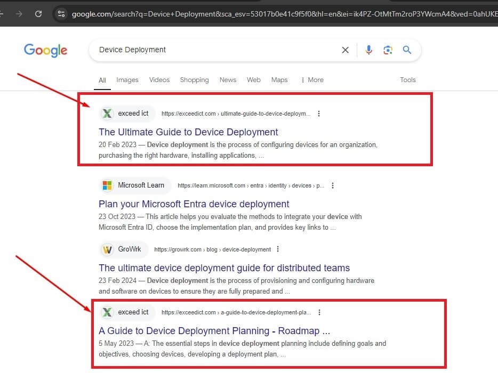Click the exceedict.com a-guide-to-device-deployment URL
The image size is (498, 373).
(x=236, y=312)
